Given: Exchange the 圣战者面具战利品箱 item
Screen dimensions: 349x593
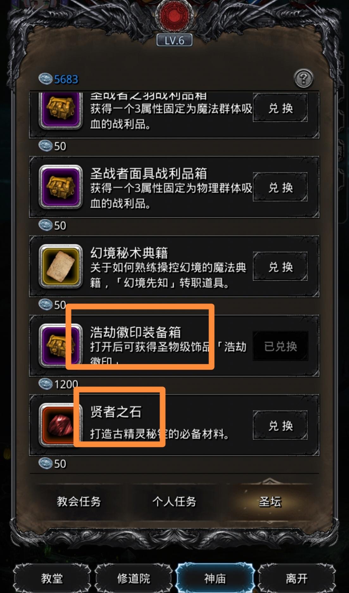Looking at the screenshot, I should pos(280,187).
